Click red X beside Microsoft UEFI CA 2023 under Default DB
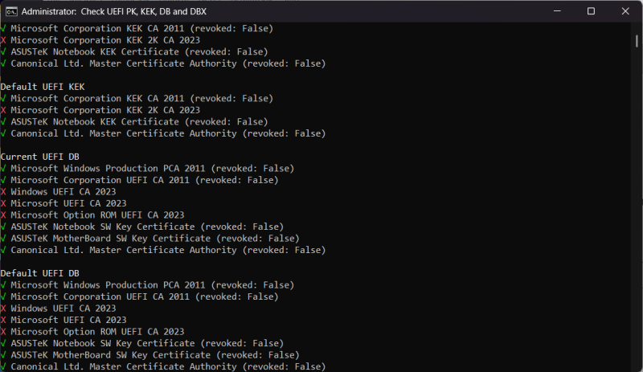 click(x=3, y=321)
